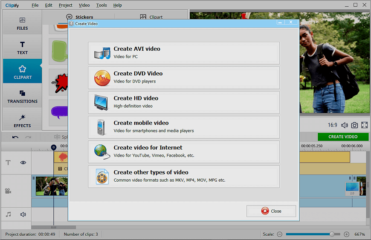371x240 pixels.
Task: Maximize the Clipify main window
Action: [x=355, y=5]
